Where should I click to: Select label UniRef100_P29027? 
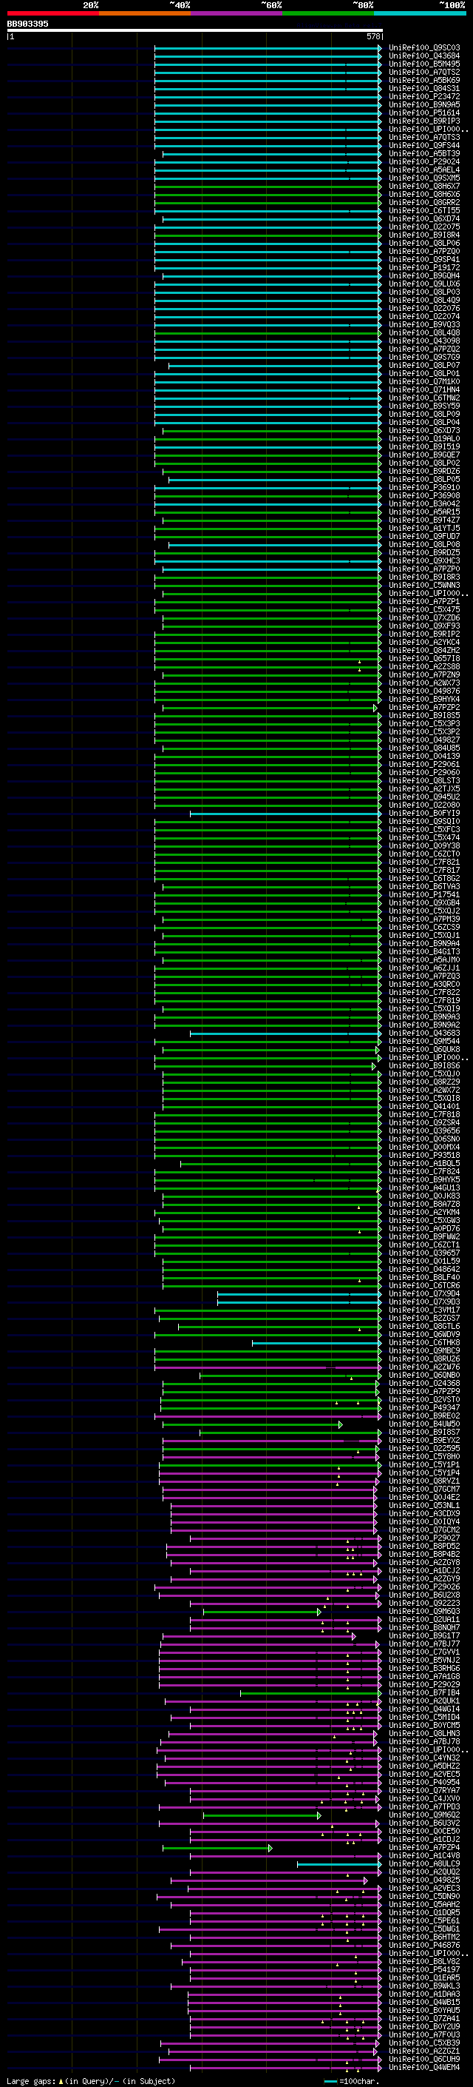pyautogui.click(x=424, y=1538)
